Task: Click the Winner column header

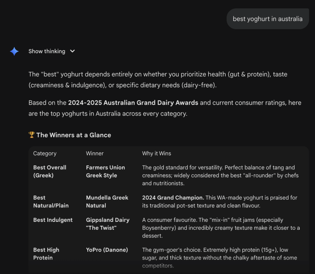Action: click(x=95, y=153)
